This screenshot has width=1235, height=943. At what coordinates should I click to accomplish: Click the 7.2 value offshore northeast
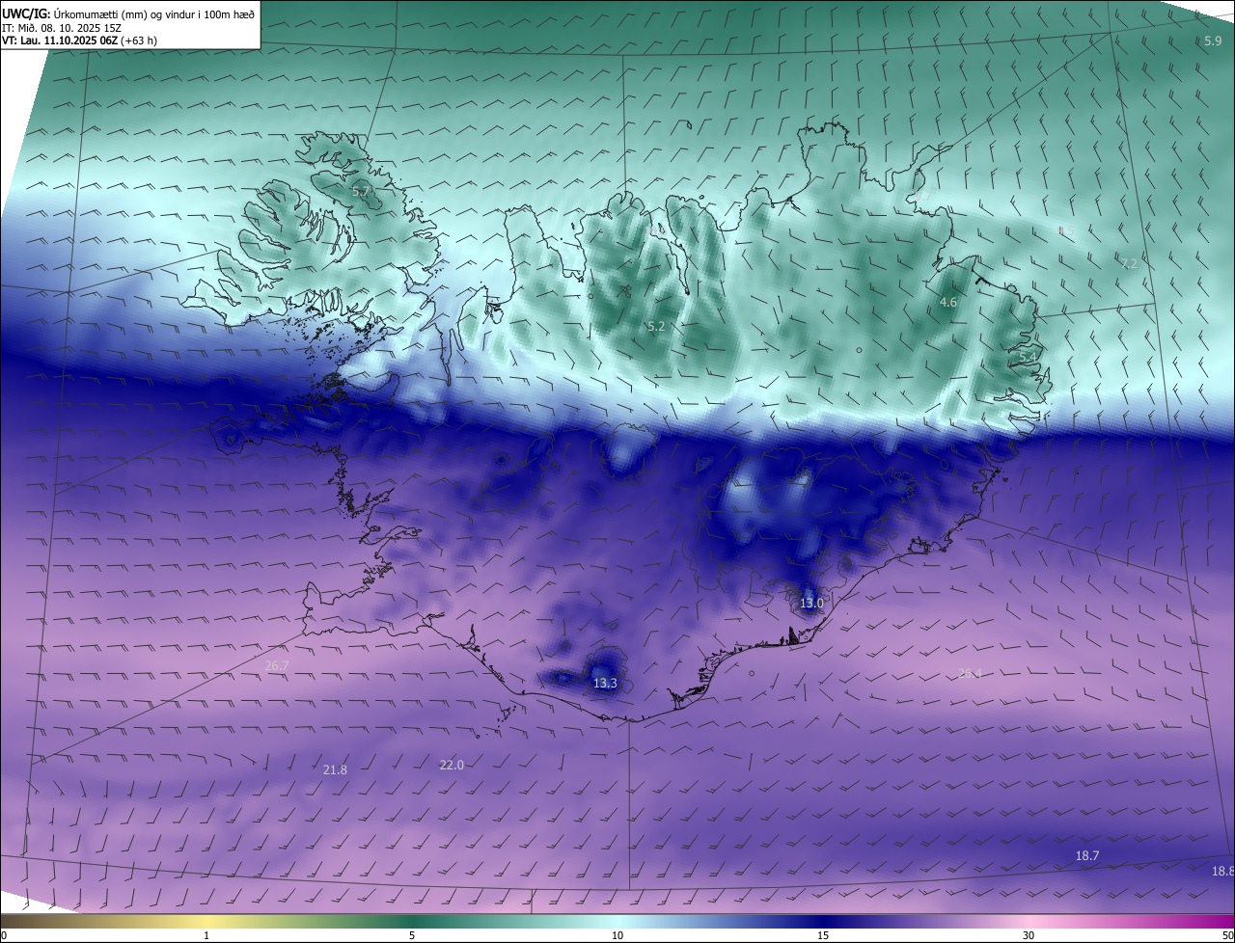click(1130, 263)
